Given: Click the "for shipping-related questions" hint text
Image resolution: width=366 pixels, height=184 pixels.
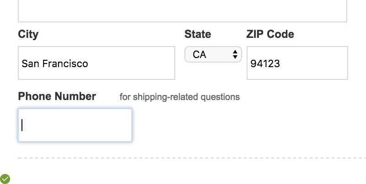Looking at the screenshot, I should point(179,97).
